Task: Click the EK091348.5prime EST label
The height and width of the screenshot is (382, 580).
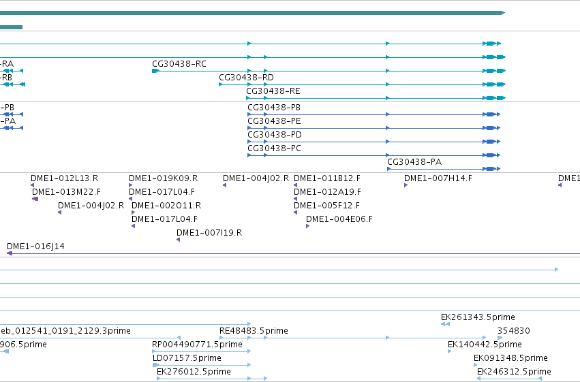Action: click(x=510, y=358)
